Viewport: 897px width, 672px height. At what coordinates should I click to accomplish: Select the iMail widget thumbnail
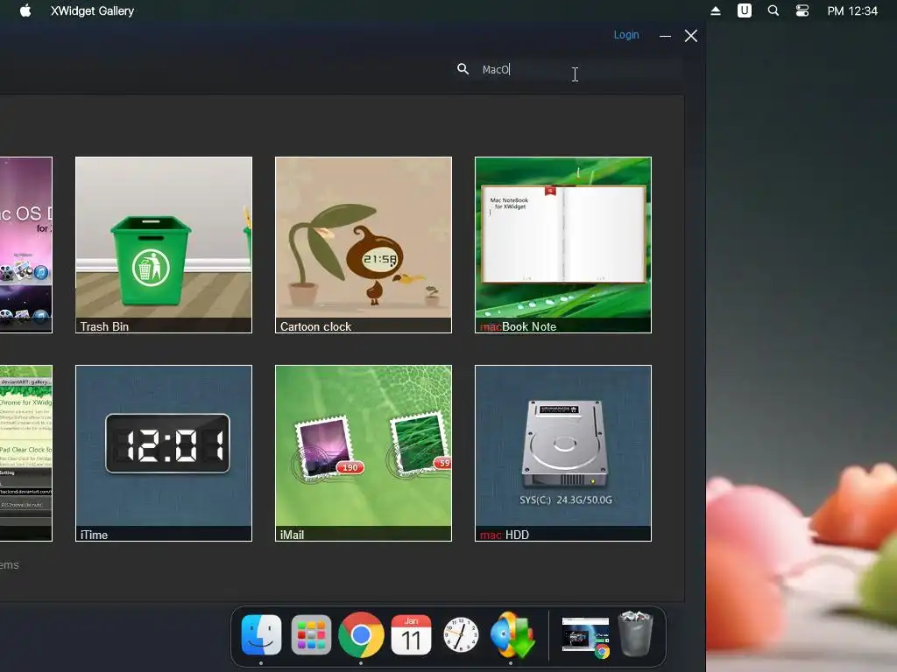click(x=364, y=452)
